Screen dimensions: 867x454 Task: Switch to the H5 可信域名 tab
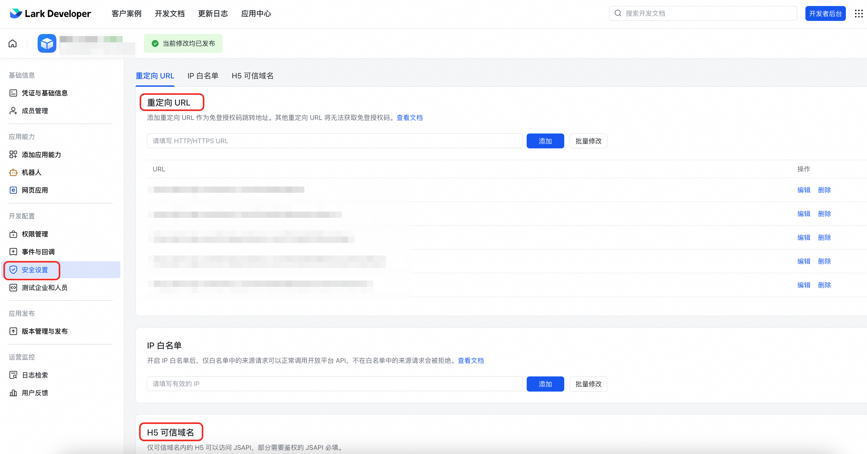click(x=252, y=76)
